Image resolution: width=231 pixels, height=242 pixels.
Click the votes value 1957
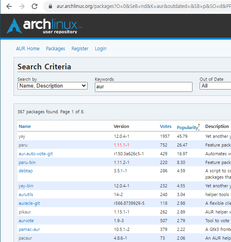(165, 136)
